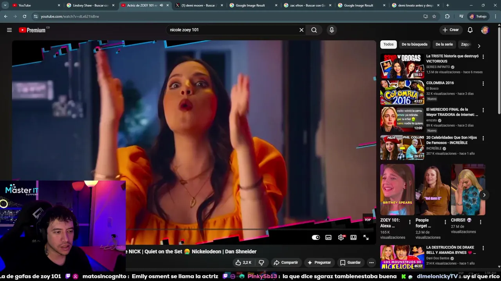
Task: Bookmark page with star icon
Action: pos(434,16)
